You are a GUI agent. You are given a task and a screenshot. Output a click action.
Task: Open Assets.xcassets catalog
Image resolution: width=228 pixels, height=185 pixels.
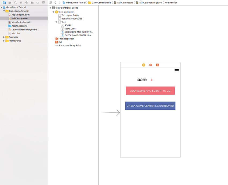[19, 26]
